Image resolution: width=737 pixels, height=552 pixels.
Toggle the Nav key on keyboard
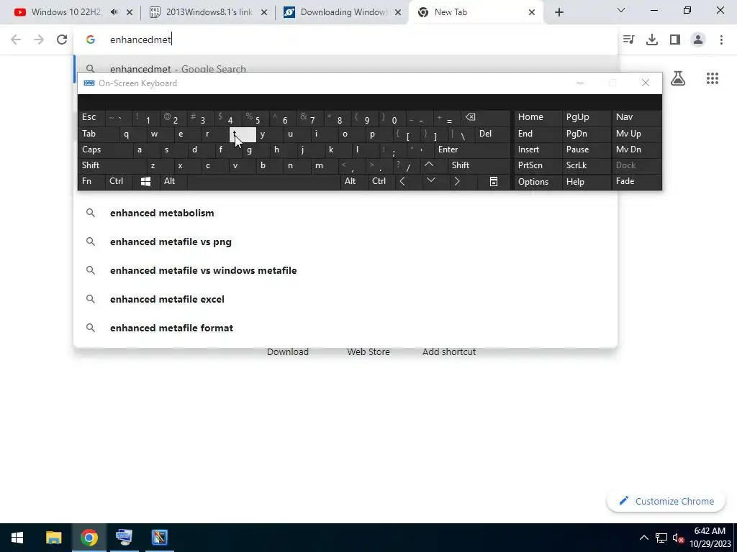(x=636, y=117)
